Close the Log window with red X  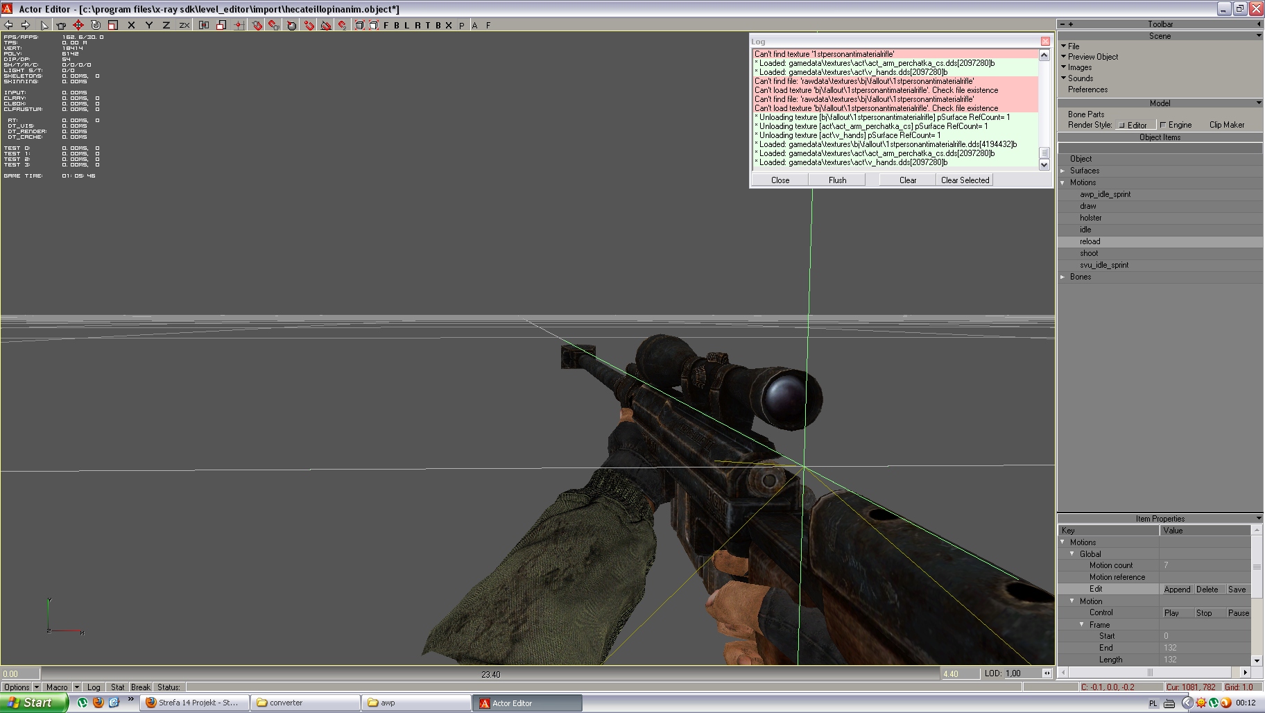(x=1045, y=41)
